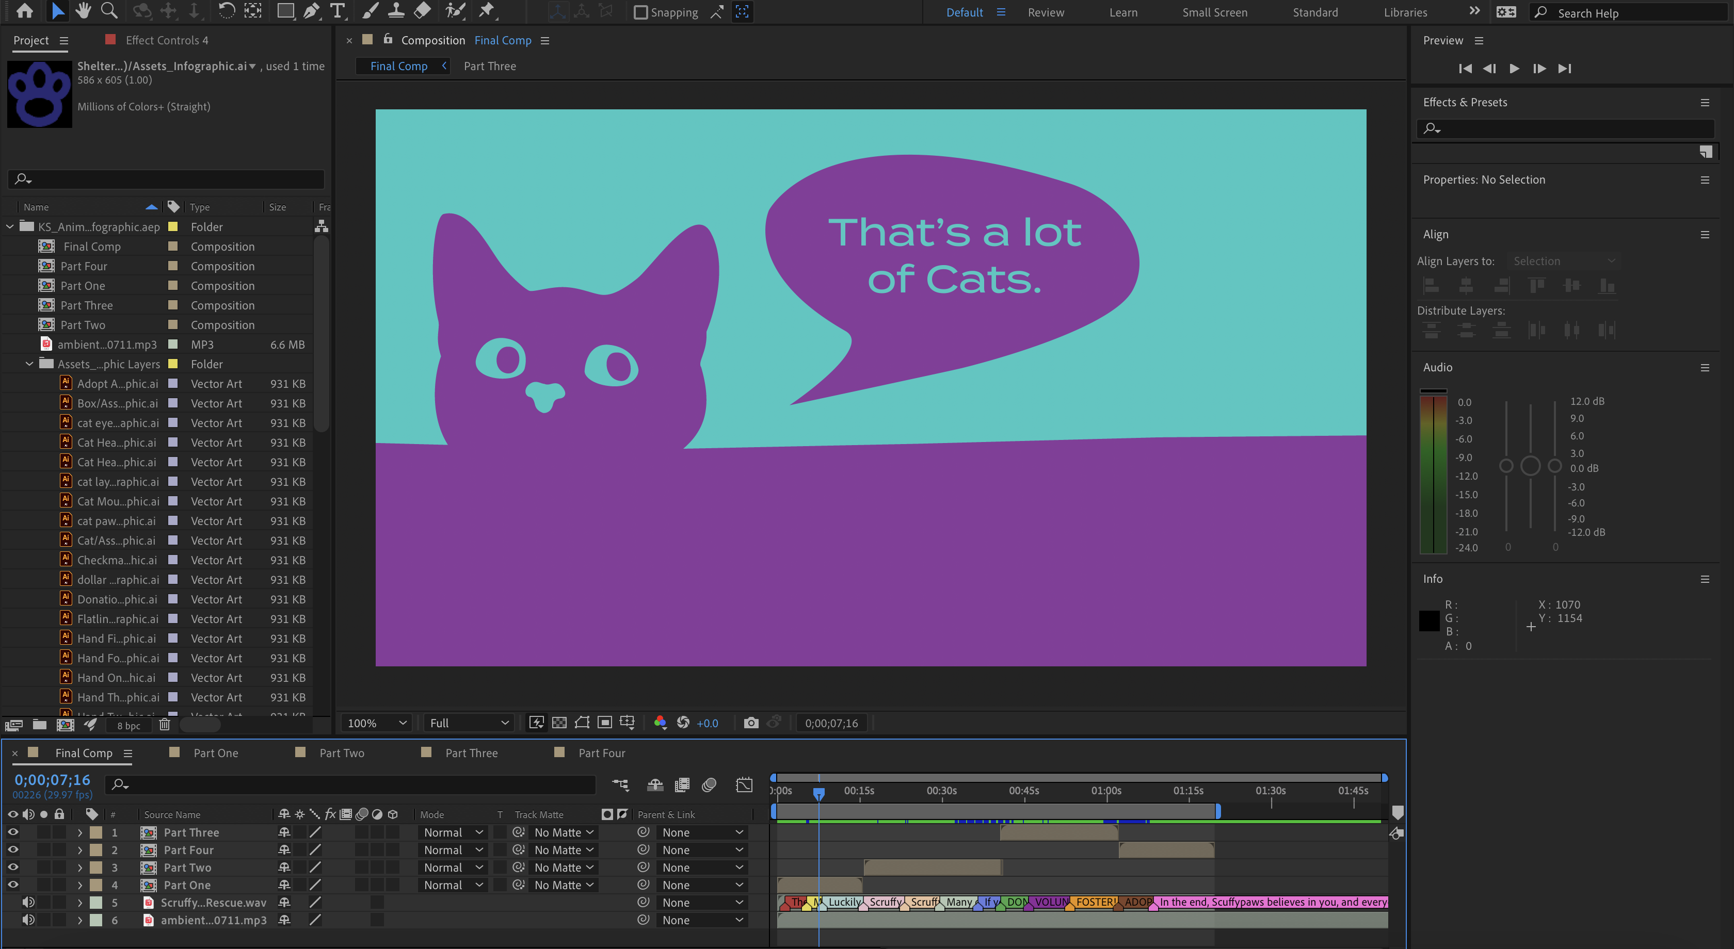Viewport: 1734px width, 949px height.
Task: Hide the Part Three layer
Action: pos(13,832)
